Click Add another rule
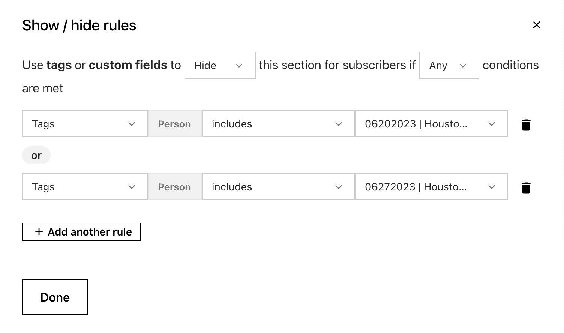This screenshot has width=564, height=333. [81, 232]
